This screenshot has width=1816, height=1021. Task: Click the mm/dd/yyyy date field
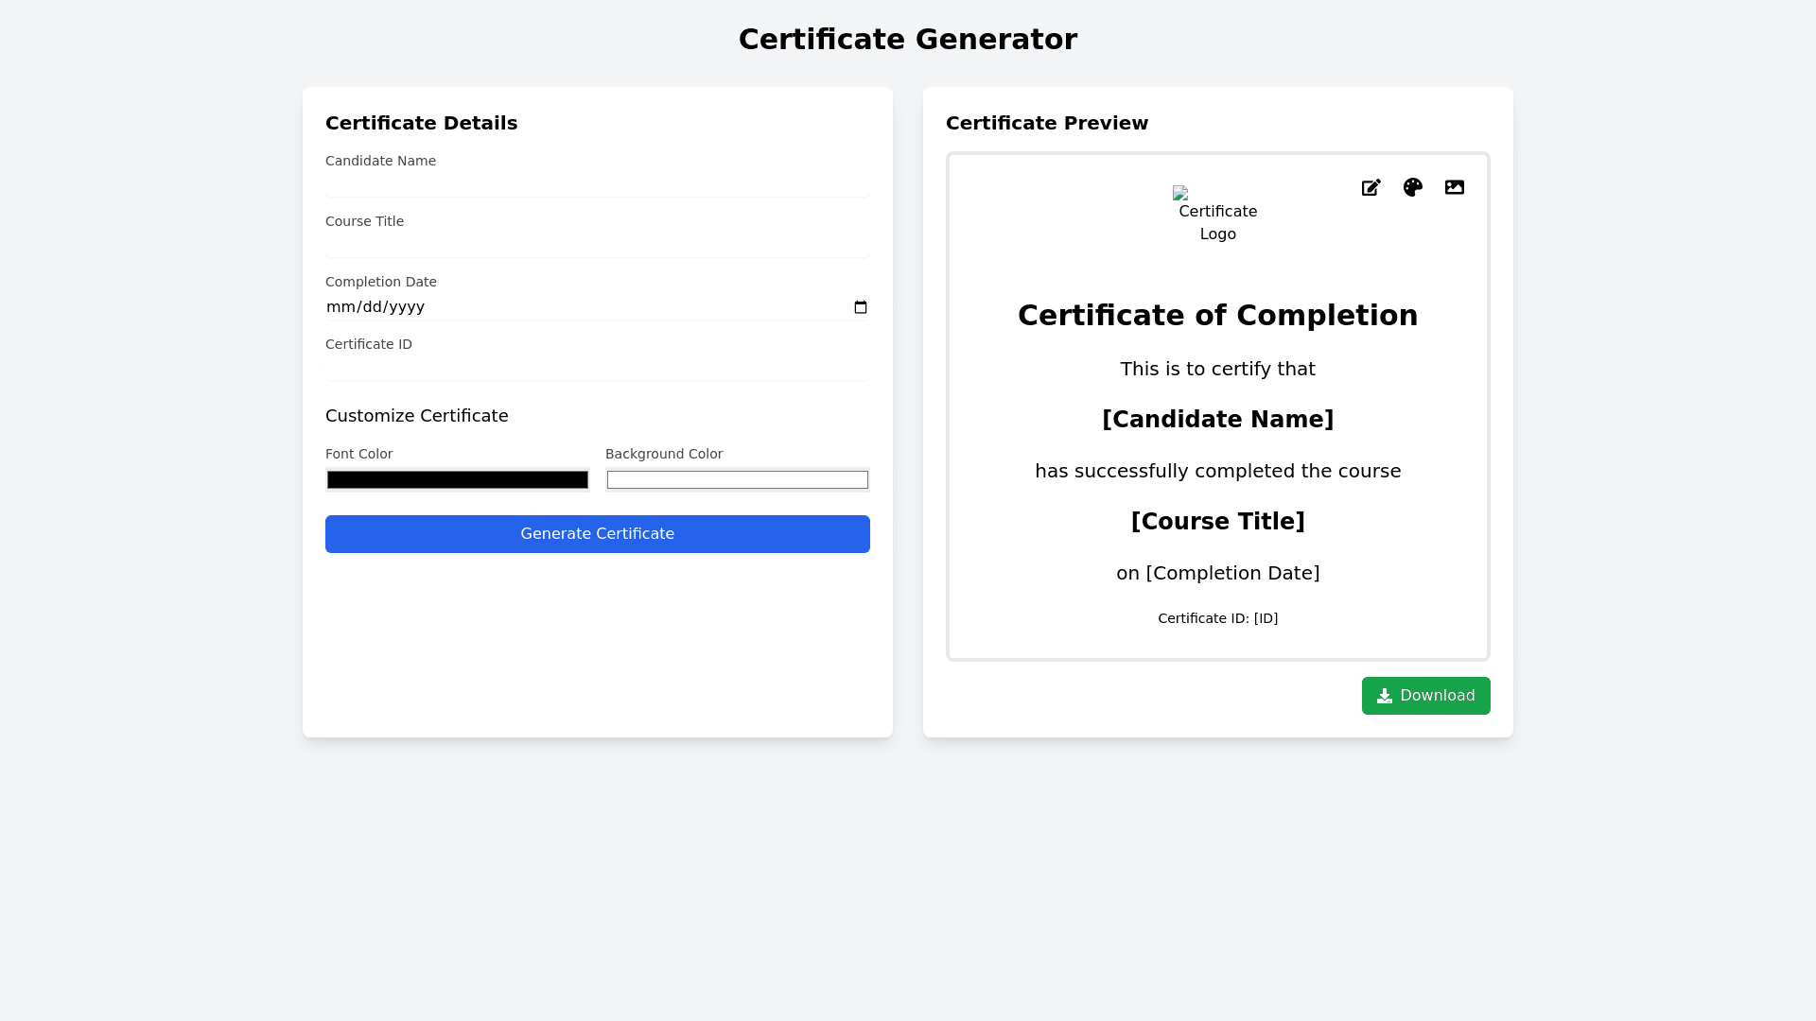375,307
